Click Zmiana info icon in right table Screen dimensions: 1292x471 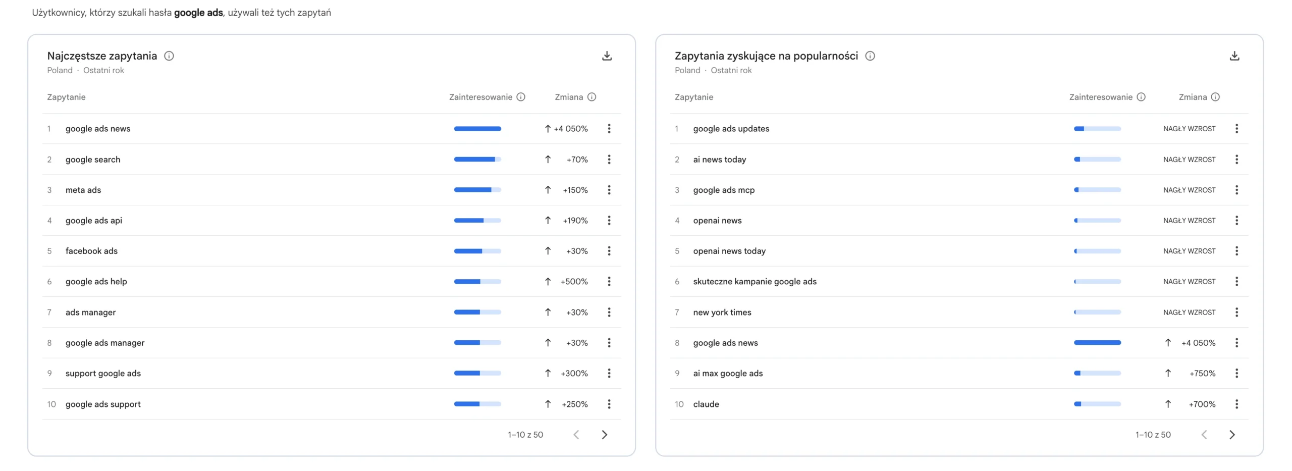pyautogui.click(x=1215, y=97)
